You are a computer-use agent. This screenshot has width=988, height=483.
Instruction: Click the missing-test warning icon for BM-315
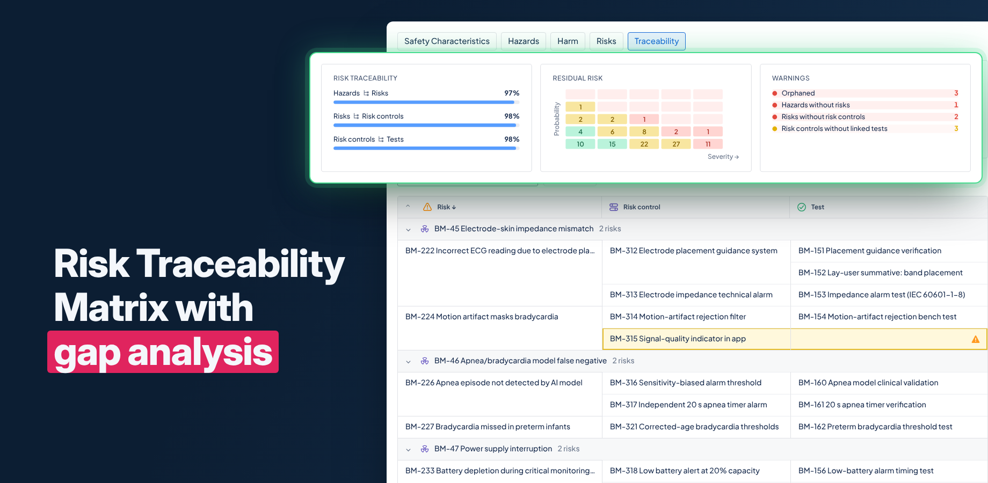976,339
